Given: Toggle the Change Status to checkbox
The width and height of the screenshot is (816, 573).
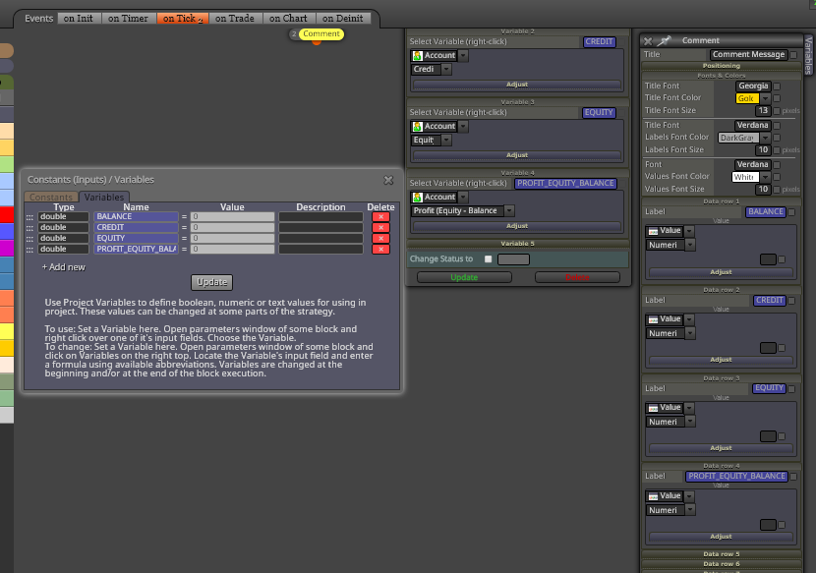Looking at the screenshot, I should click(489, 259).
